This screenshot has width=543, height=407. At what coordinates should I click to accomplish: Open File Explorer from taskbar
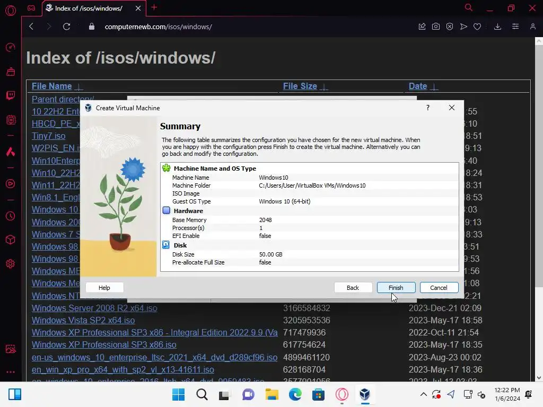272,394
